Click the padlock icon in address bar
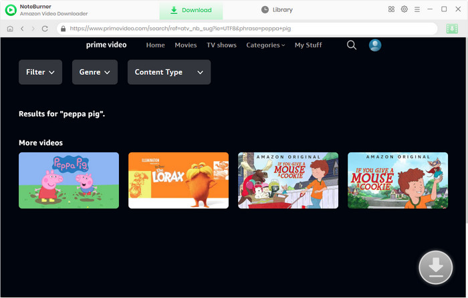 tap(63, 29)
